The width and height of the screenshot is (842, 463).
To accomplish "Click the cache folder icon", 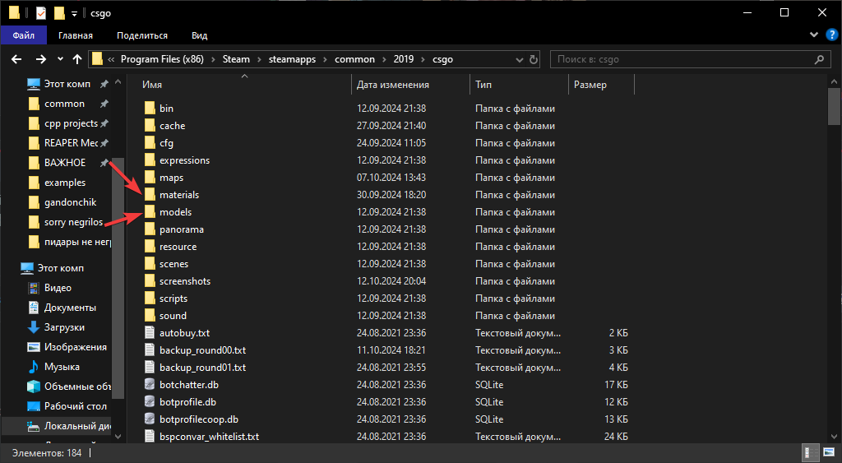I will pyautogui.click(x=150, y=126).
